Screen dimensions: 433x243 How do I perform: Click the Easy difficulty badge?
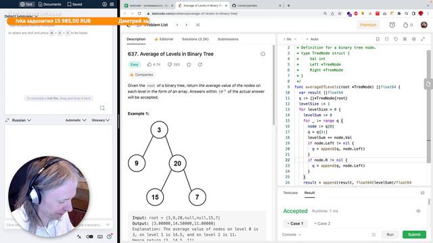(x=134, y=65)
